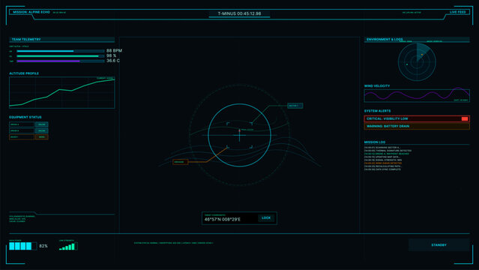Click the purple temperature bar
479x270 pixels.
click(61, 61)
